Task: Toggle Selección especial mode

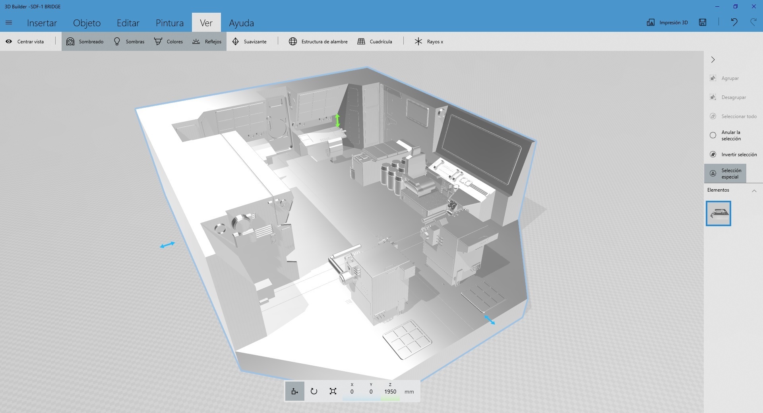Action: tap(725, 174)
